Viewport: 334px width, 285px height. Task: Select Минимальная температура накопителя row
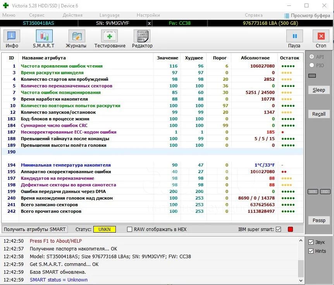pyautogui.click(x=153, y=165)
